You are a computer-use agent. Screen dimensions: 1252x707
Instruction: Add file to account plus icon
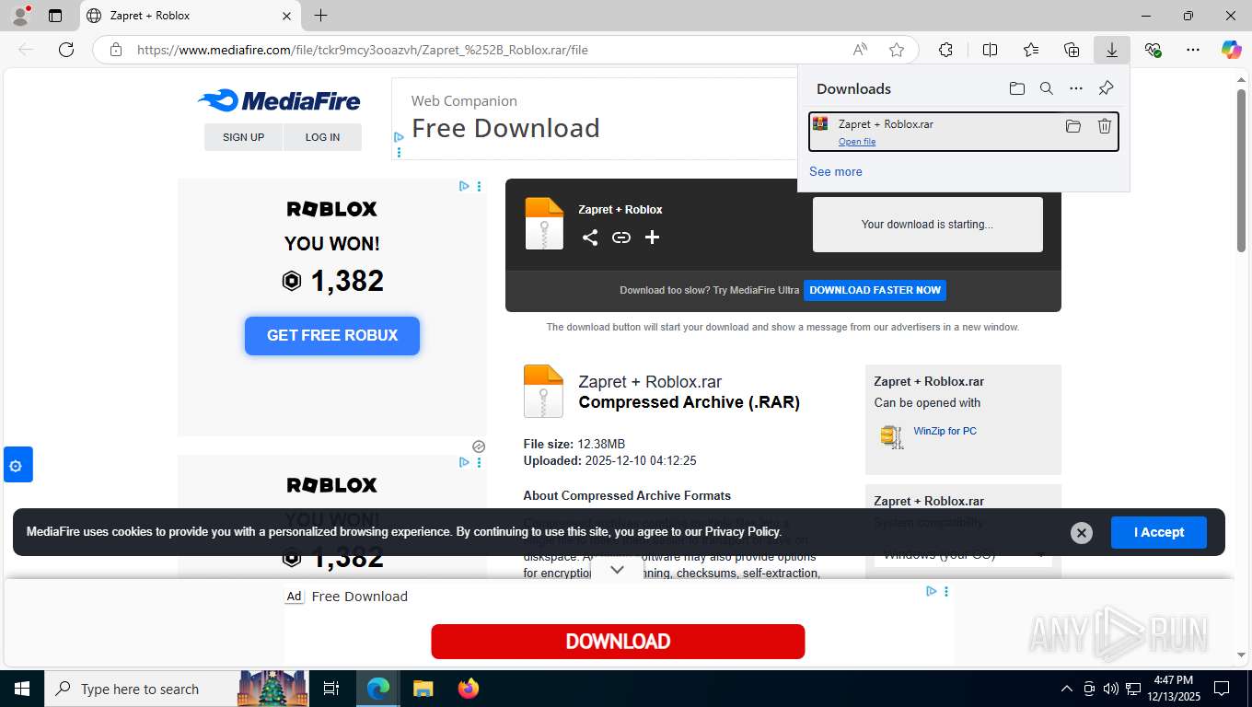coord(652,238)
